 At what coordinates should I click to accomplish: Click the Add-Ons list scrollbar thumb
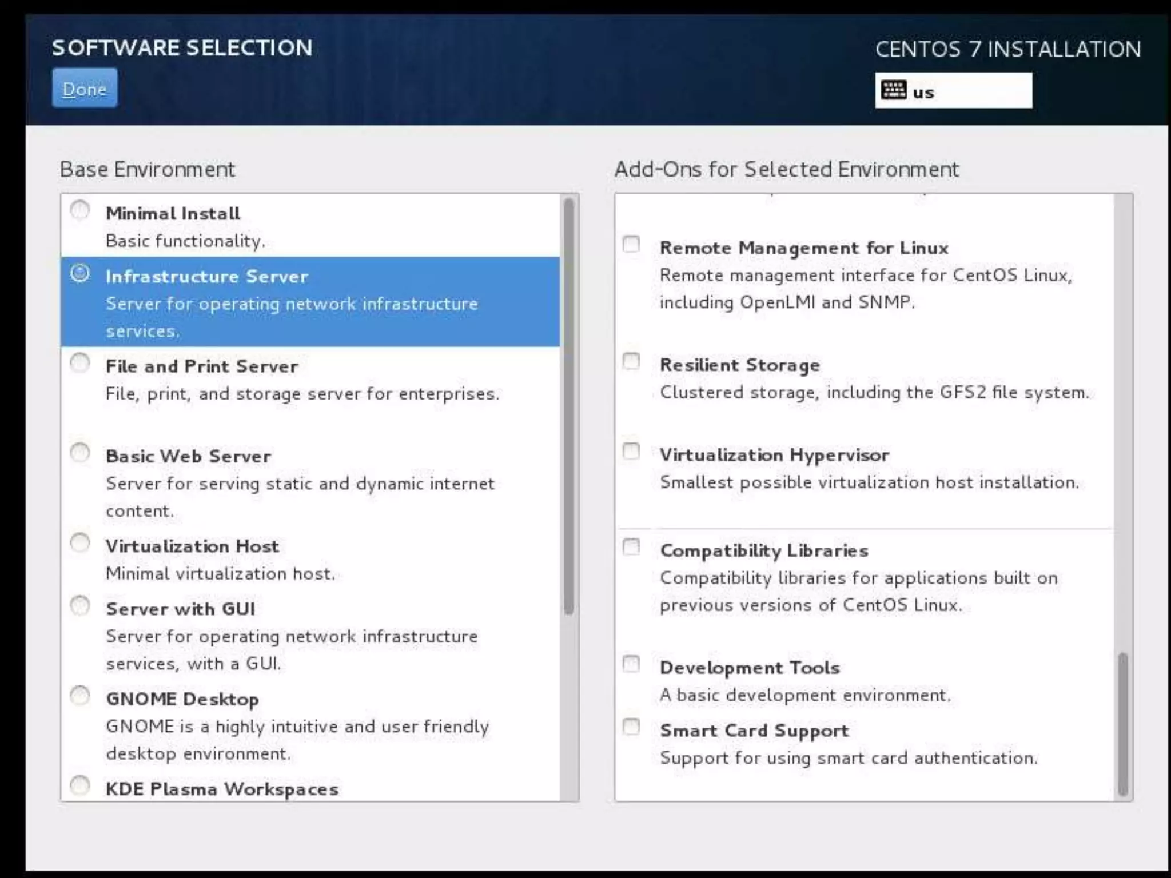pos(1123,724)
